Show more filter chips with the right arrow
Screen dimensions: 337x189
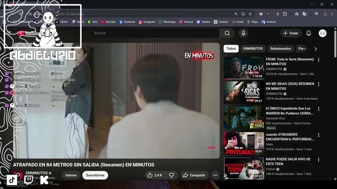[316, 49]
